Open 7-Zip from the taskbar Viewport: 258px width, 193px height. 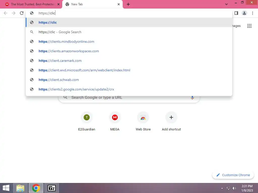pyautogui.click(x=51, y=188)
